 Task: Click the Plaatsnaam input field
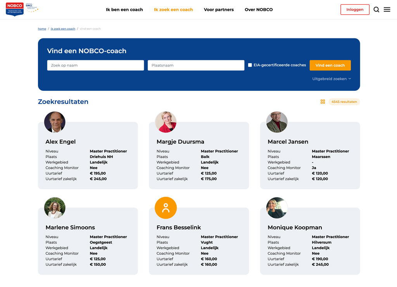point(196,65)
